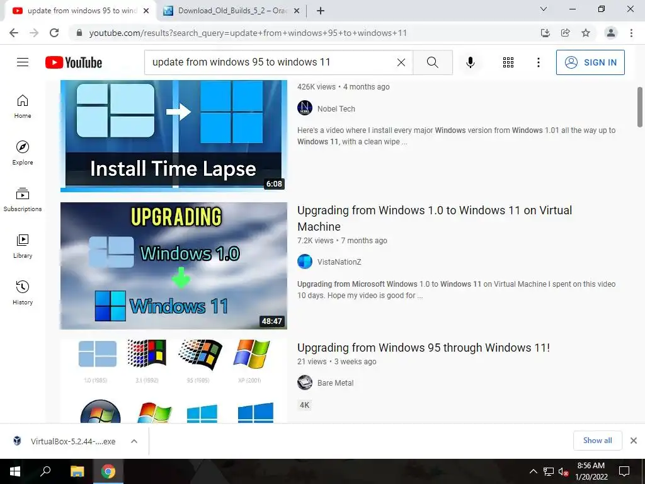This screenshot has height=484, width=645.
Task: Click Show all downloads
Action: 597,441
